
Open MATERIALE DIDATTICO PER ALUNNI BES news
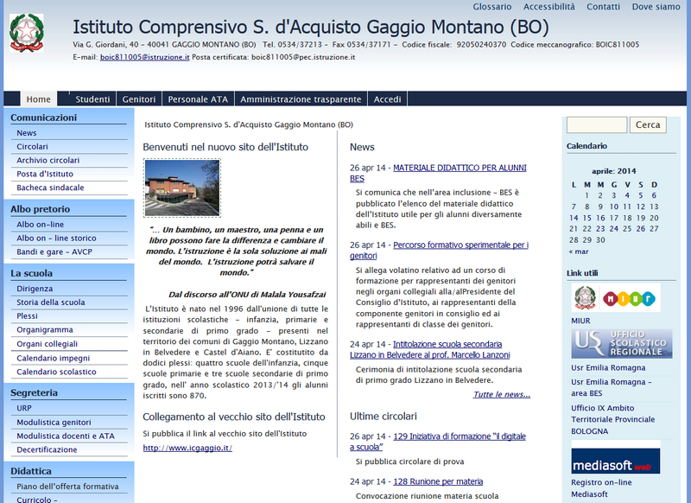click(460, 168)
